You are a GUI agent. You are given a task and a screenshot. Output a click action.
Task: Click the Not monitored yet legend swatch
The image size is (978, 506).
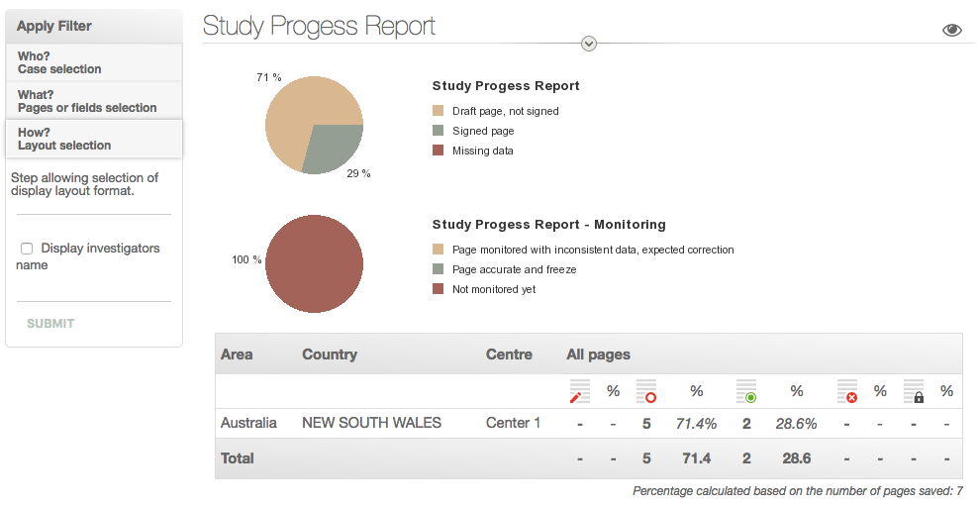(x=439, y=289)
